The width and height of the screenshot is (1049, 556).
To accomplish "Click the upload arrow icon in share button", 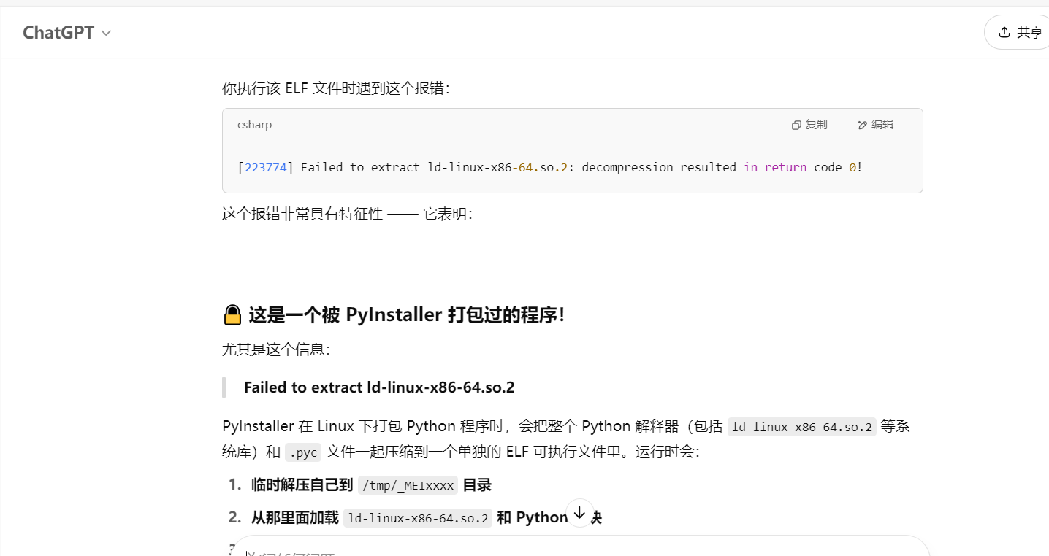I will 1004,32.
